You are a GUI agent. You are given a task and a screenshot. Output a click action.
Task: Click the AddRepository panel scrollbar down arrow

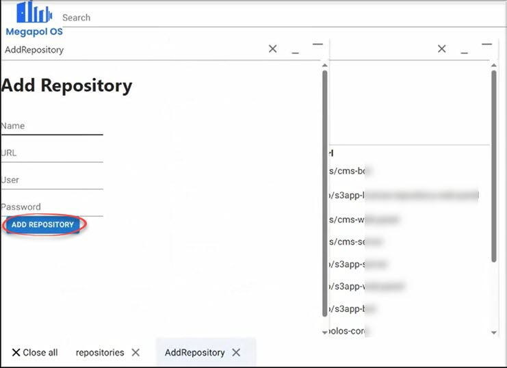coord(324,332)
